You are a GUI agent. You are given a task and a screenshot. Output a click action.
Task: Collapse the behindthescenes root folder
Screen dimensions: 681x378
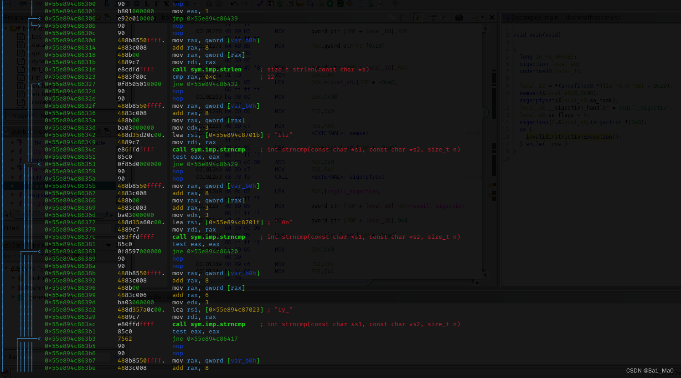click(x=6, y=28)
